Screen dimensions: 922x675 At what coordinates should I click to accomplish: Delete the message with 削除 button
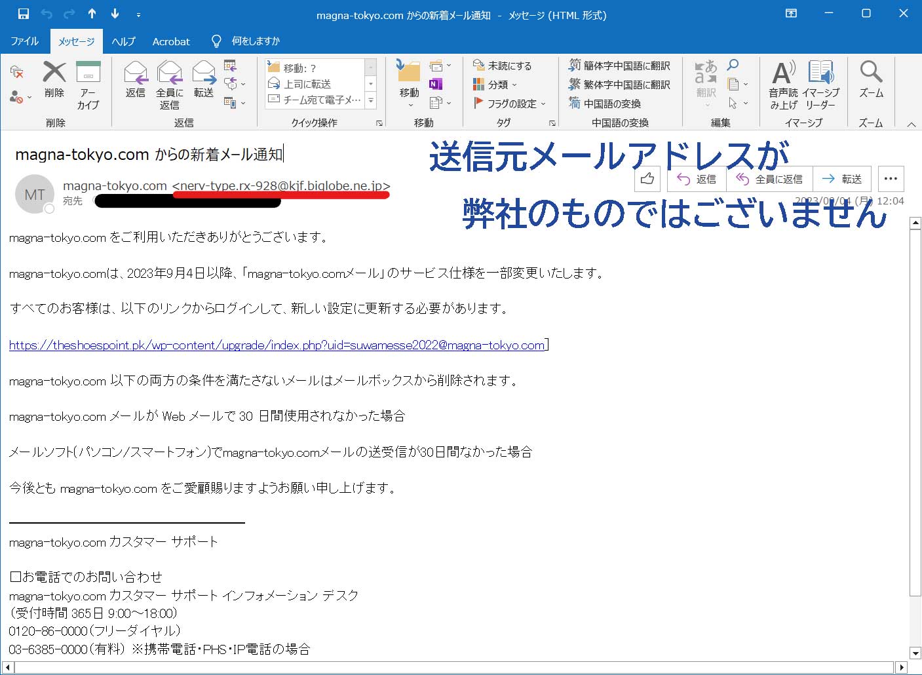coord(54,81)
